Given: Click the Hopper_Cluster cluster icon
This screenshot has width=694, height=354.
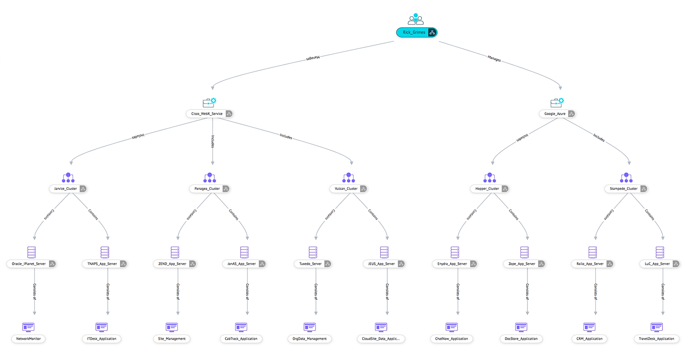Looking at the screenshot, I should (490, 177).
